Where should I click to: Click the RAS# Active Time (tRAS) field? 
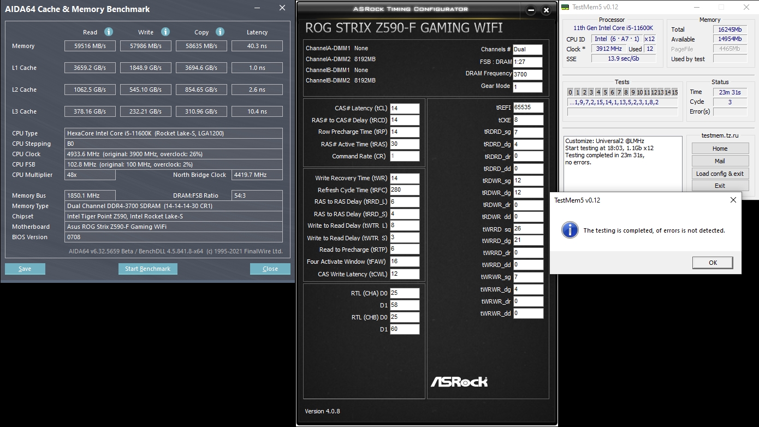pyautogui.click(x=405, y=144)
